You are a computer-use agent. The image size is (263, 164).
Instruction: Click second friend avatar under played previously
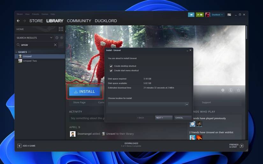pos(199,124)
